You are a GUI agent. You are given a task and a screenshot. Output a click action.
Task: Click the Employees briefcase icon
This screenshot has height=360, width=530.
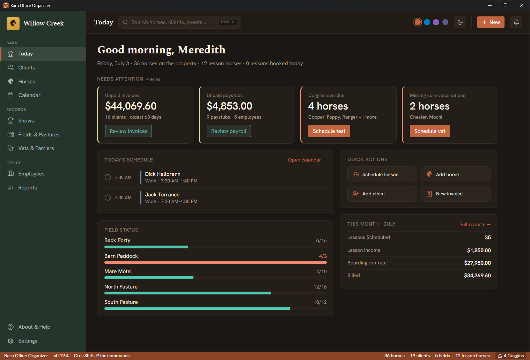point(11,174)
